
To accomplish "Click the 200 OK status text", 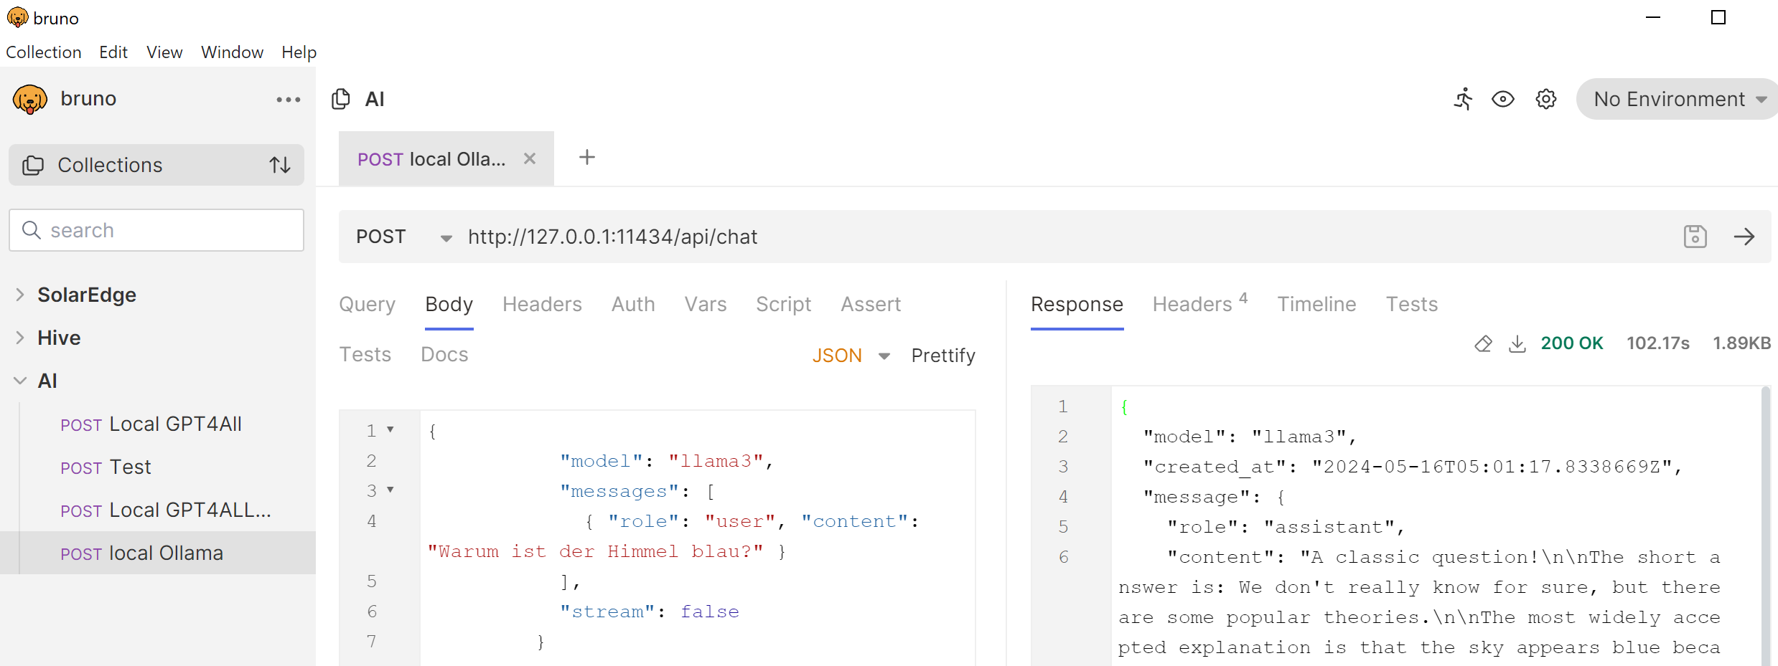I will pos(1572,343).
